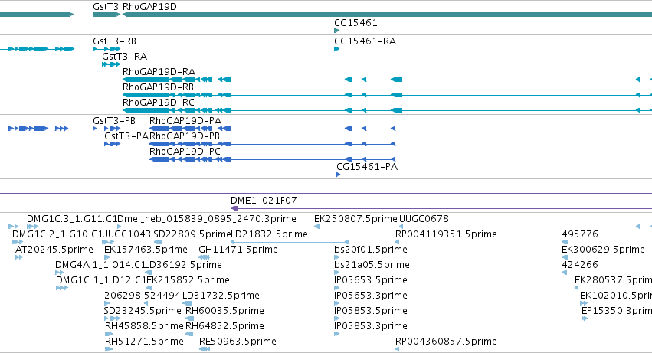Select the RhoGAP19D gene label
The height and width of the screenshot is (353, 652).
point(149,7)
